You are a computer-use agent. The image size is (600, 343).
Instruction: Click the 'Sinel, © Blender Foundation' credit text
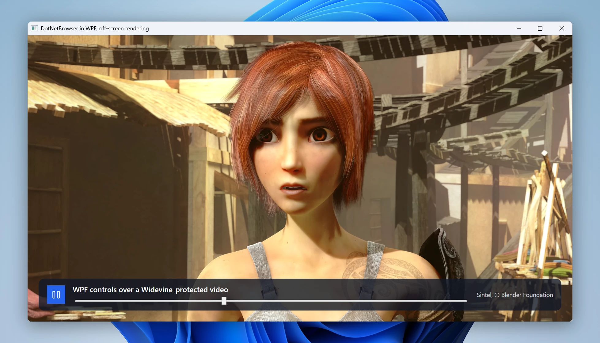[515, 295]
